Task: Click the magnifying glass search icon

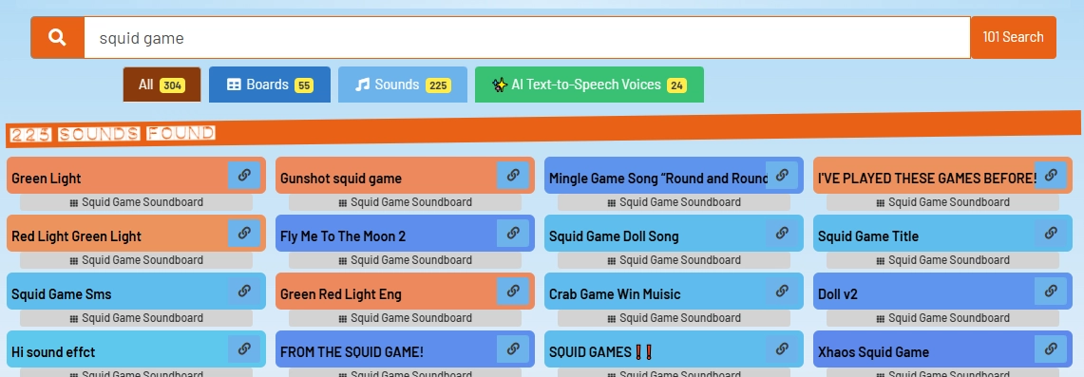Action: click(x=57, y=37)
